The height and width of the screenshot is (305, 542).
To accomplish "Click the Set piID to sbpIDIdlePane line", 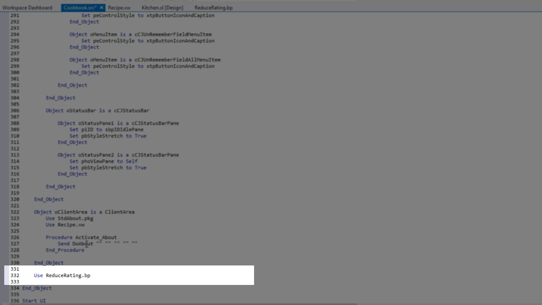I will click(106, 130).
